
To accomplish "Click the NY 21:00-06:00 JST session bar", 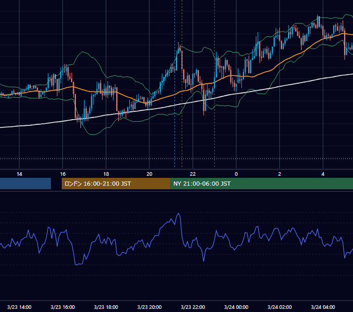I will 262,184.
